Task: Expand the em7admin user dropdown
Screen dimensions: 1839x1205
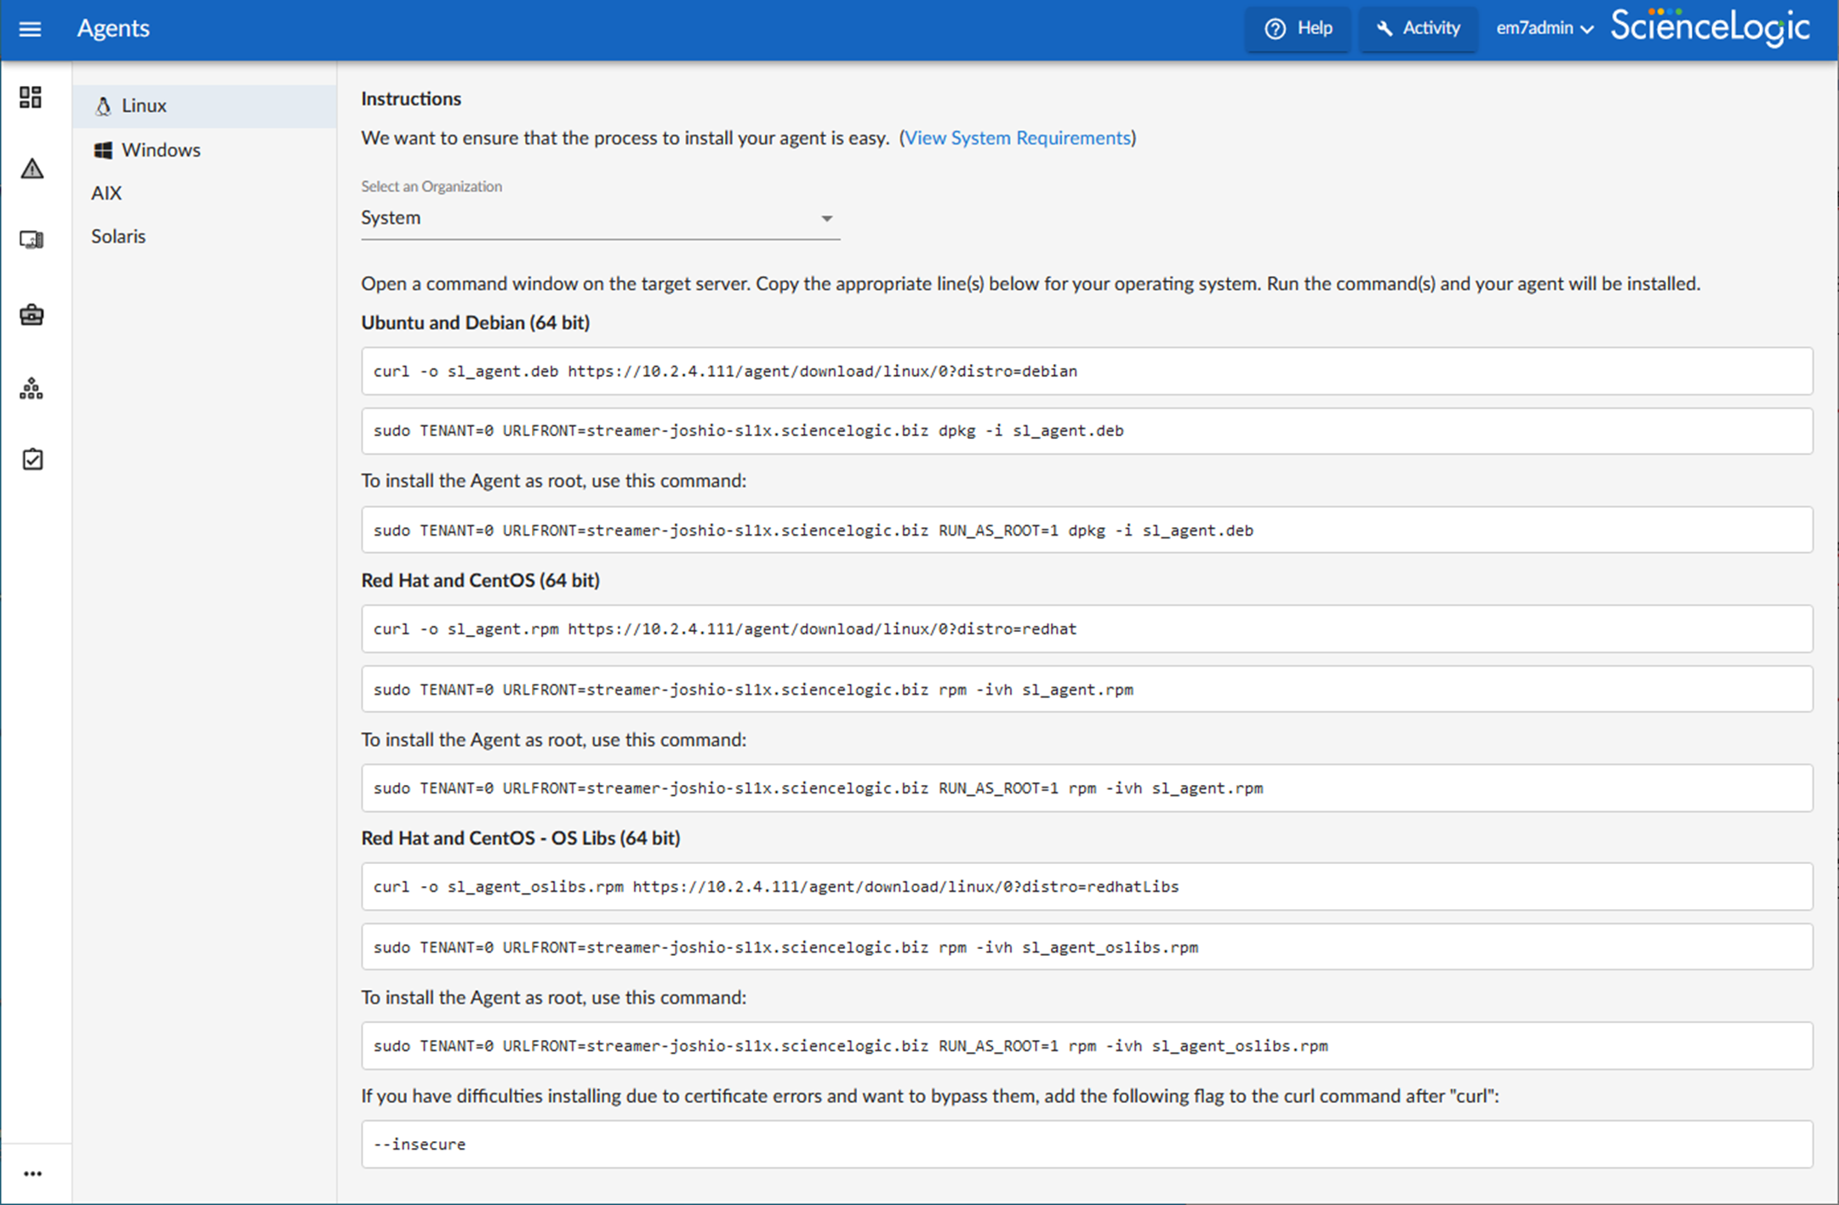Action: click(x=1544, y=29)
